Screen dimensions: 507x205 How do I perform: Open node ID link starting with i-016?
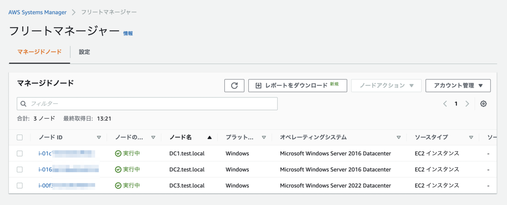68,169
